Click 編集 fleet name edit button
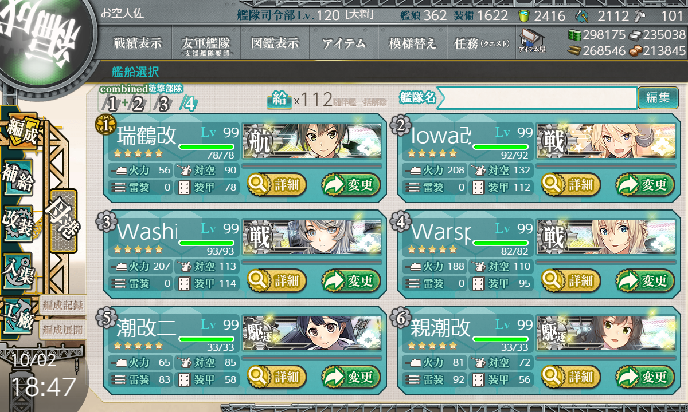688x412 pixels. pos(658,98)
